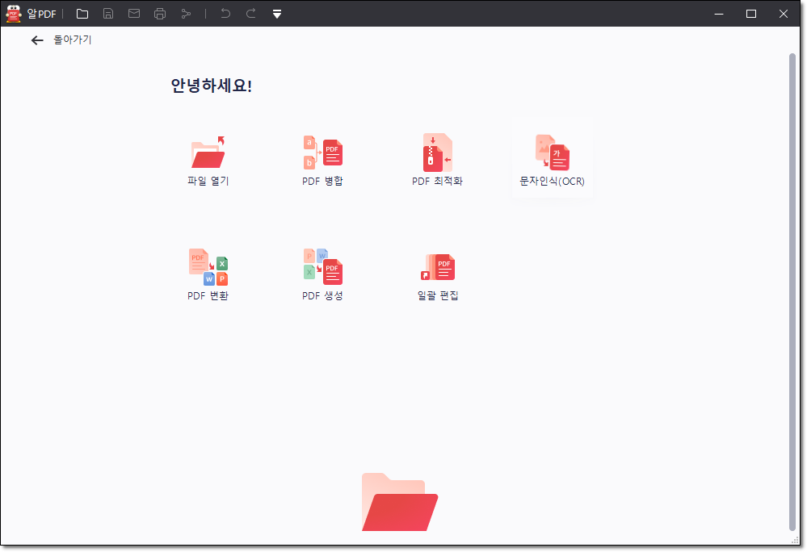Start the PDF 최적화 optimize tool

coord(437,153)
